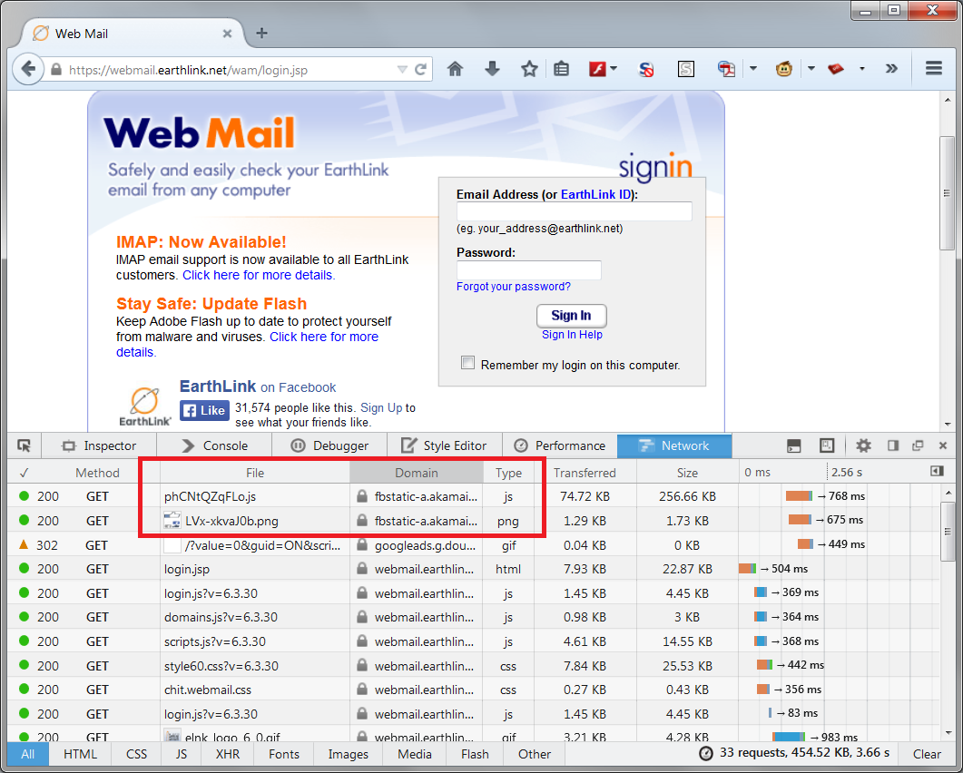Click the Email Address input field

(x=575, y=211)
